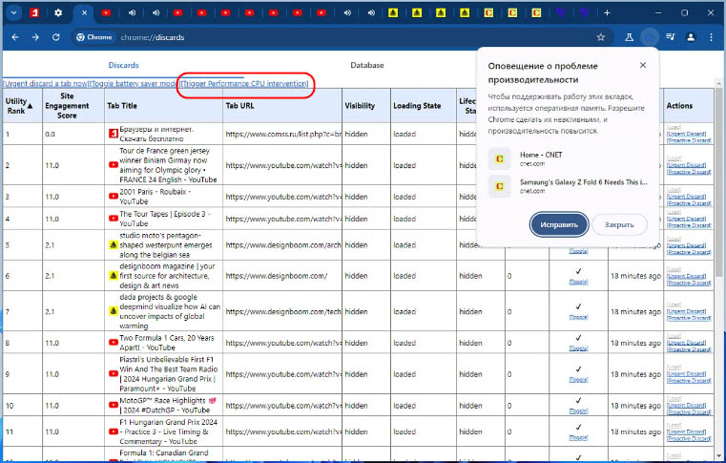
Task: Click the designboom favicon in the designboom magazine row
Action: (x=113, y=275)
